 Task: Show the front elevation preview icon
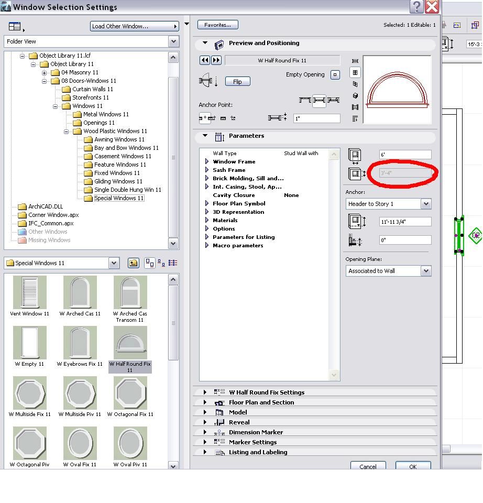pos(355,72)
